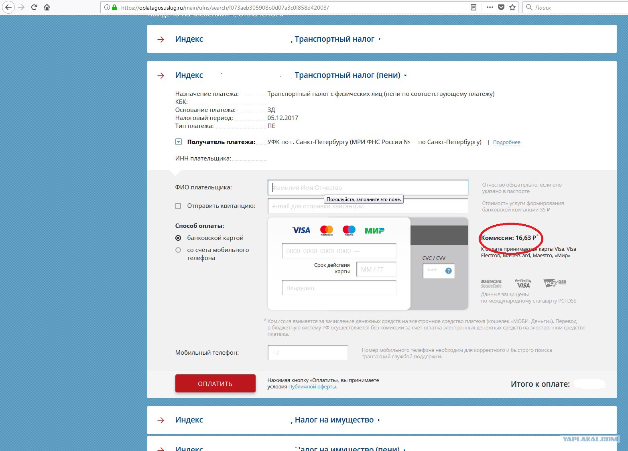Click the MasterCard SecureCode badge
Image resolution: width=628 pixels, height=451 pixels.
[x=492, y=284]
